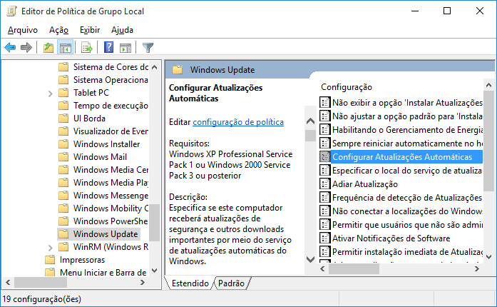This screenshot has height=307, width=497.
Task: Open the Arquivo menu
Action: point(23,30)
